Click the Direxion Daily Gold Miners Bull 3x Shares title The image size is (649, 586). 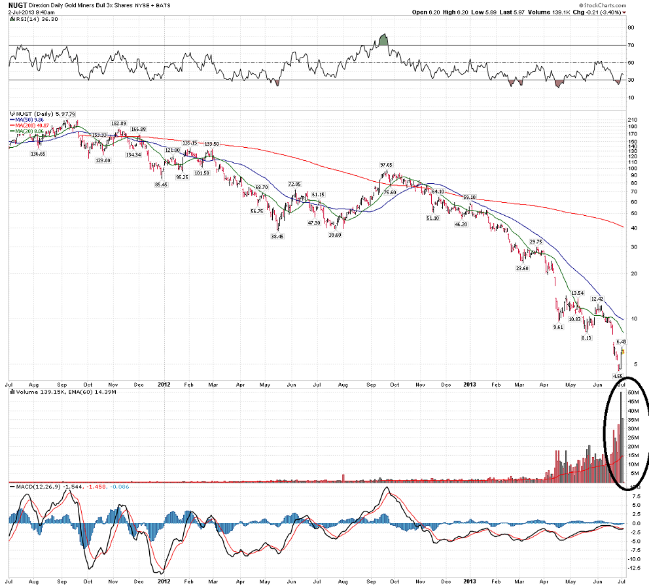point(81,6)
